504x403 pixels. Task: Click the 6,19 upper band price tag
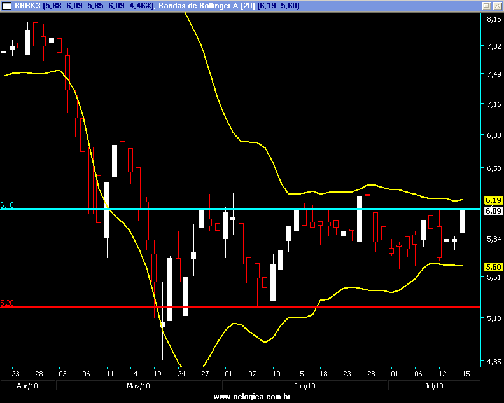[x=493, y=200]
